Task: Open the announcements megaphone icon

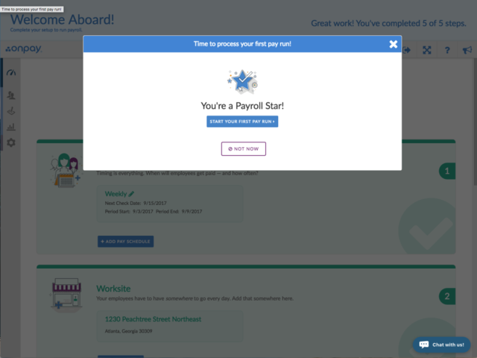Action: point(467,50)
